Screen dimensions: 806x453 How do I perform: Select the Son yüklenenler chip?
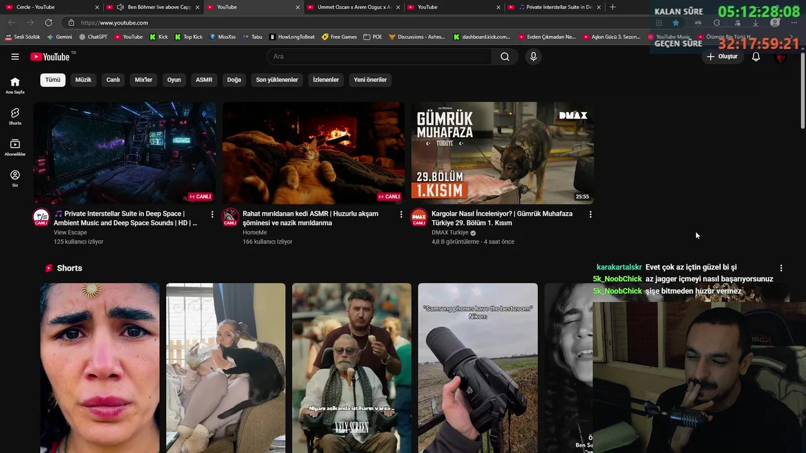[x=277, y=80]
